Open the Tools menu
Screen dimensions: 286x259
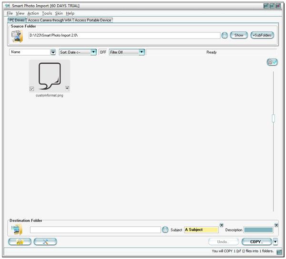click(x=47, y=13)
